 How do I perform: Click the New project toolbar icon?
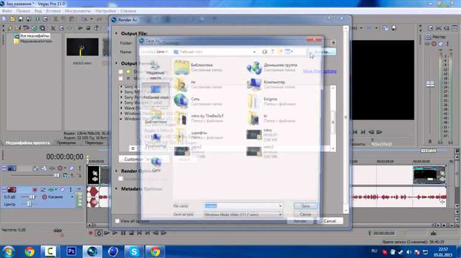point(4,19)
